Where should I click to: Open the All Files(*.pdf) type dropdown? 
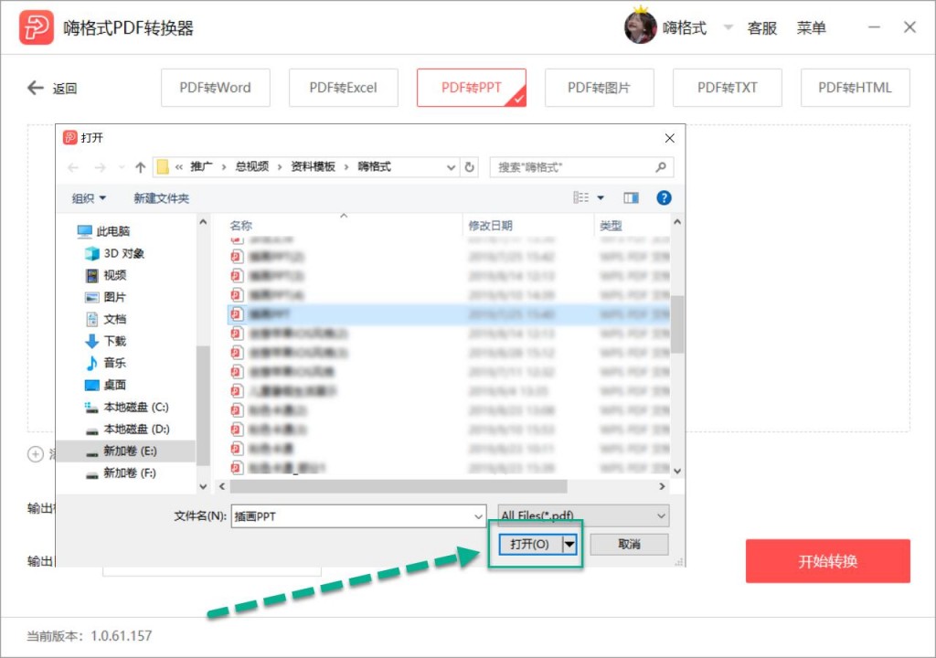[x=583, y=516]
